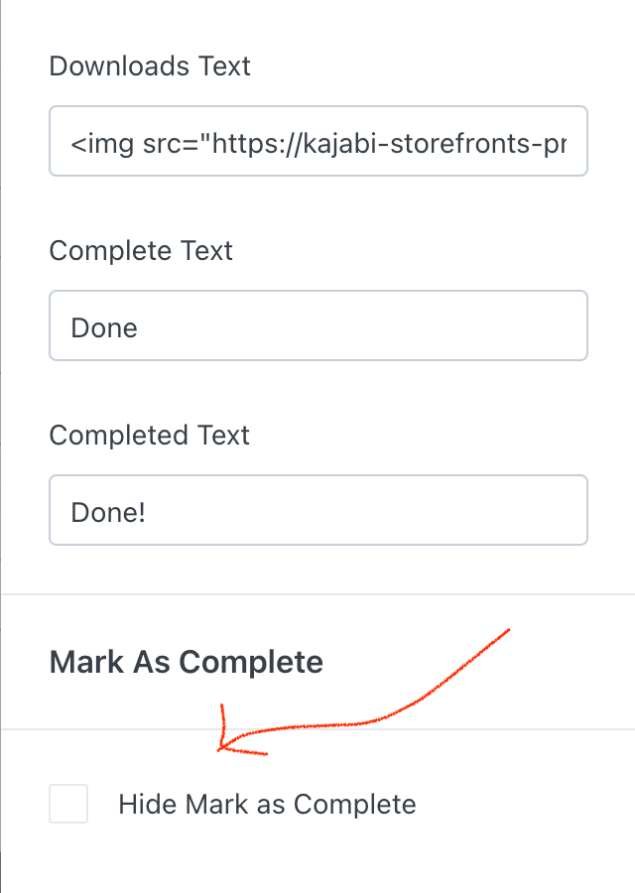Click the divider line below Mark As Complete heading

[317, 729]
